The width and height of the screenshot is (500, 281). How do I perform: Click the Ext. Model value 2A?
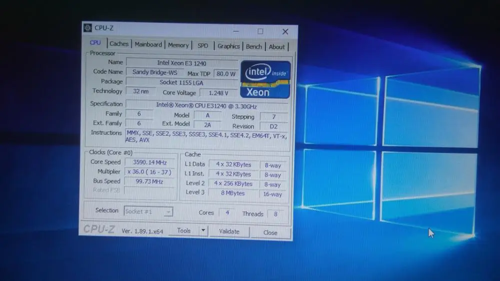207,125
